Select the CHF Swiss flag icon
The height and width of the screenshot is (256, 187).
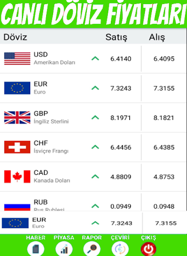click(x=17, y=147)
